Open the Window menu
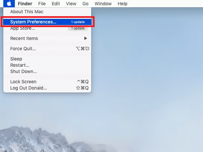Viewport: 203px width, 152px height. pos(103,4)
